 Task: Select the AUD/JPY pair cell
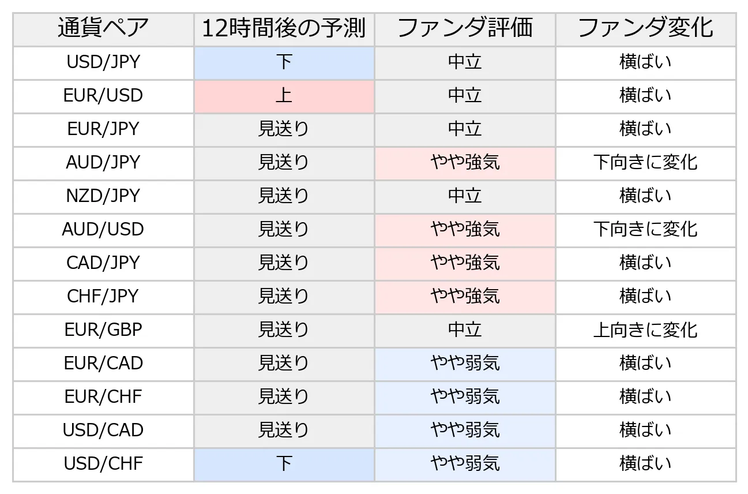click(103, 162)
